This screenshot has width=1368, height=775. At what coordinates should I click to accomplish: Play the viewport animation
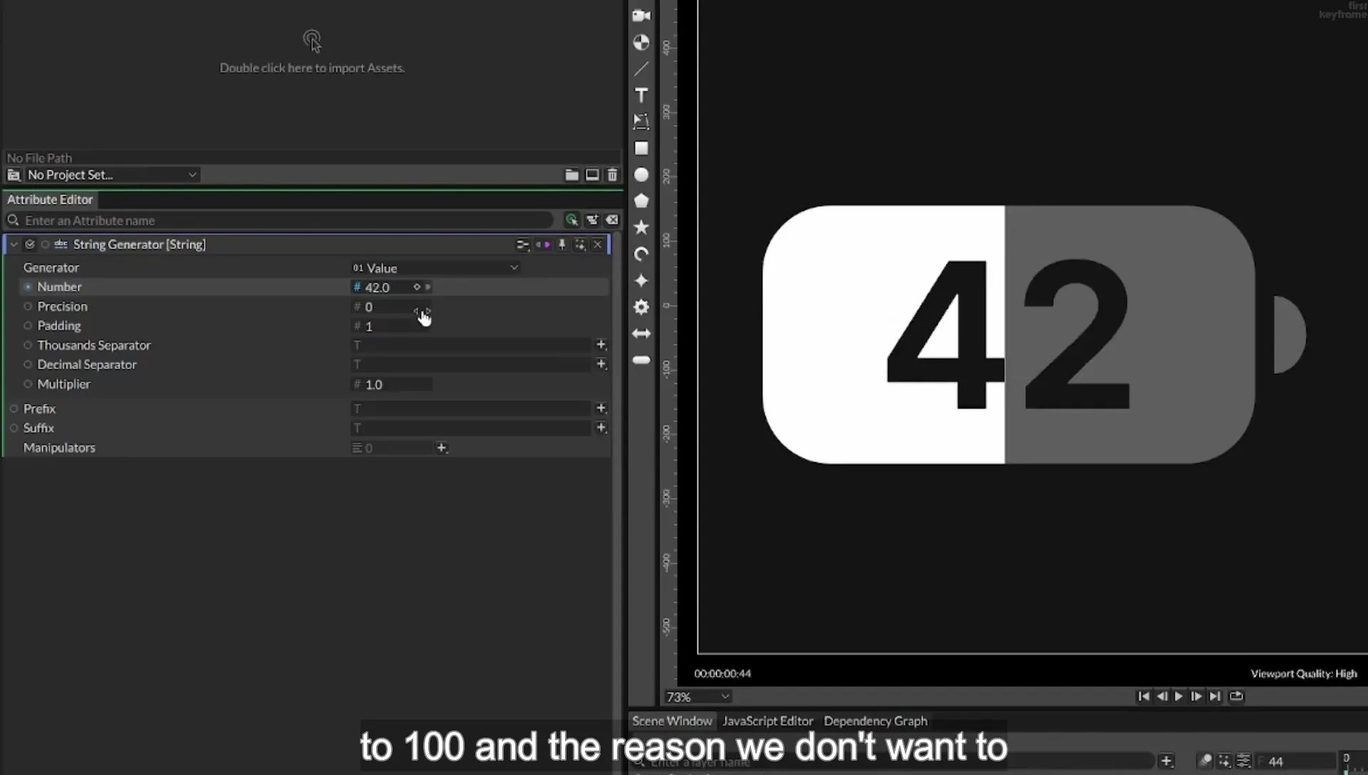(1178, 696)
